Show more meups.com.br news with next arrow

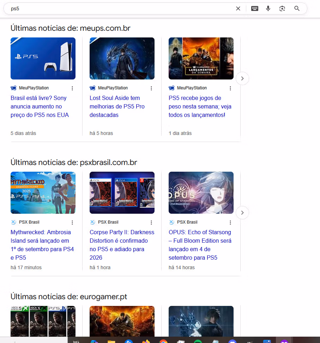click(242, 78)
